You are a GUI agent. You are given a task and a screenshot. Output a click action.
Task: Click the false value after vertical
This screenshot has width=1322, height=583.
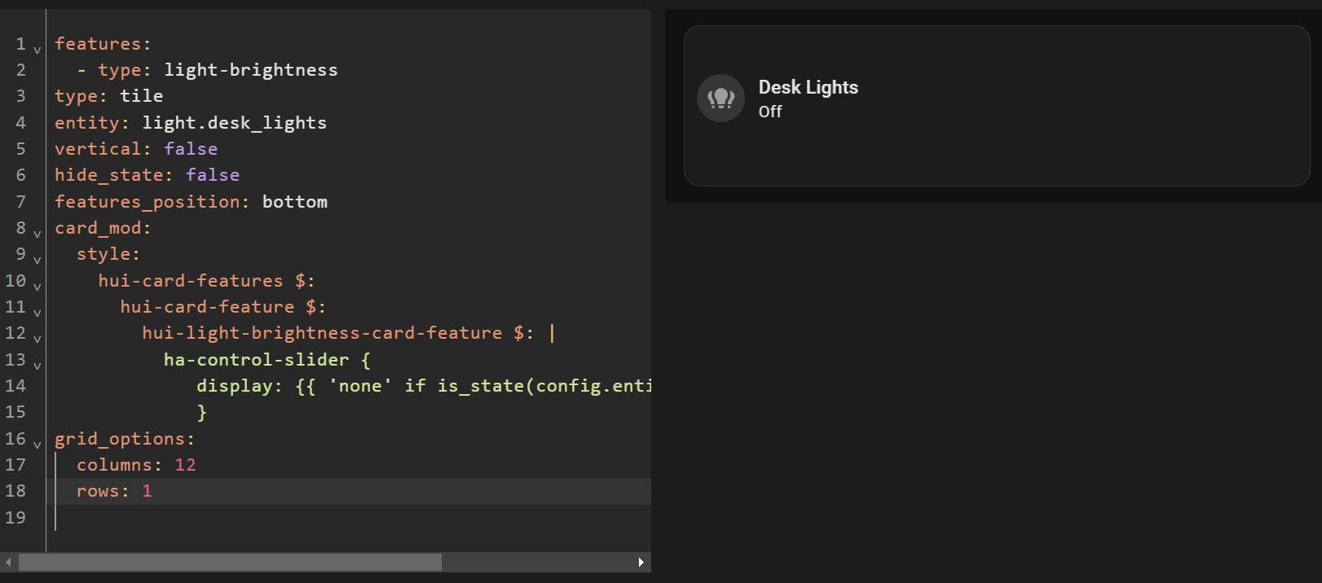coord(191,149)
